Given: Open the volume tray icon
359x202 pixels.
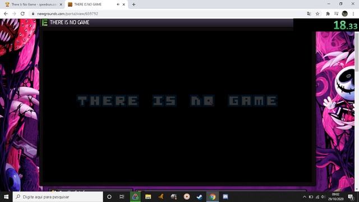Looking at the screenshot, I should 323,197.
